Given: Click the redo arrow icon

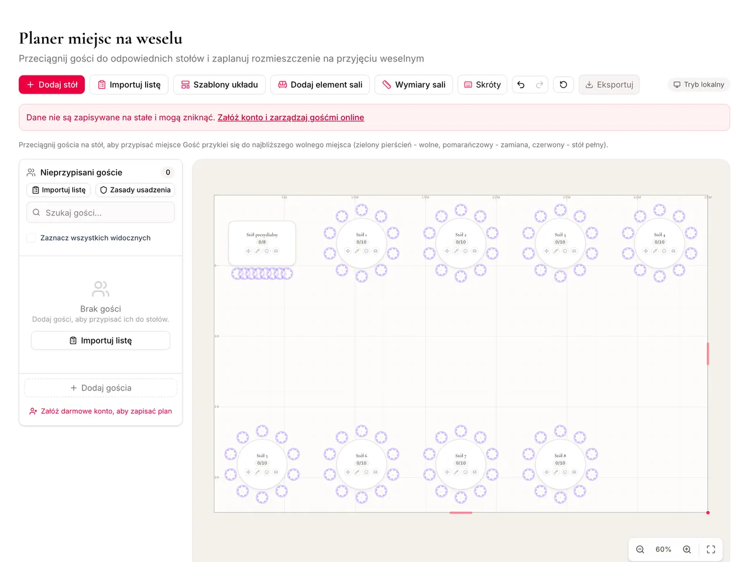Looking at the screenshot, I should click(540, 85).
